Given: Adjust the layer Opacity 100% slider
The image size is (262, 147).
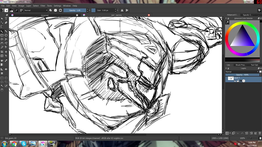Looking at the screenshot, I should (x=242, y=75).
